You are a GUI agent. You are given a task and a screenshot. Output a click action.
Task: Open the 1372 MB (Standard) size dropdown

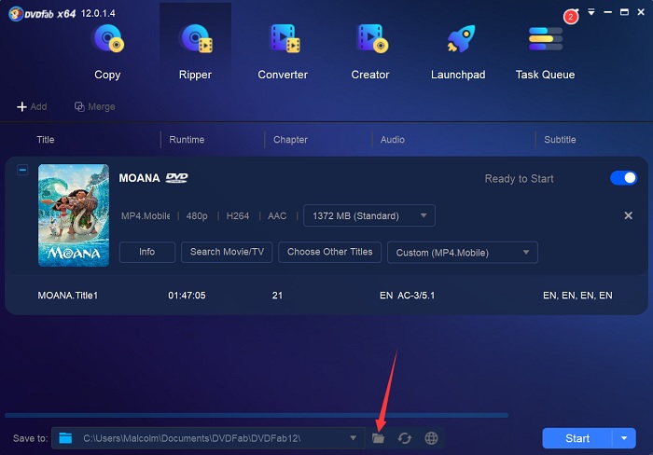point(369,215)
